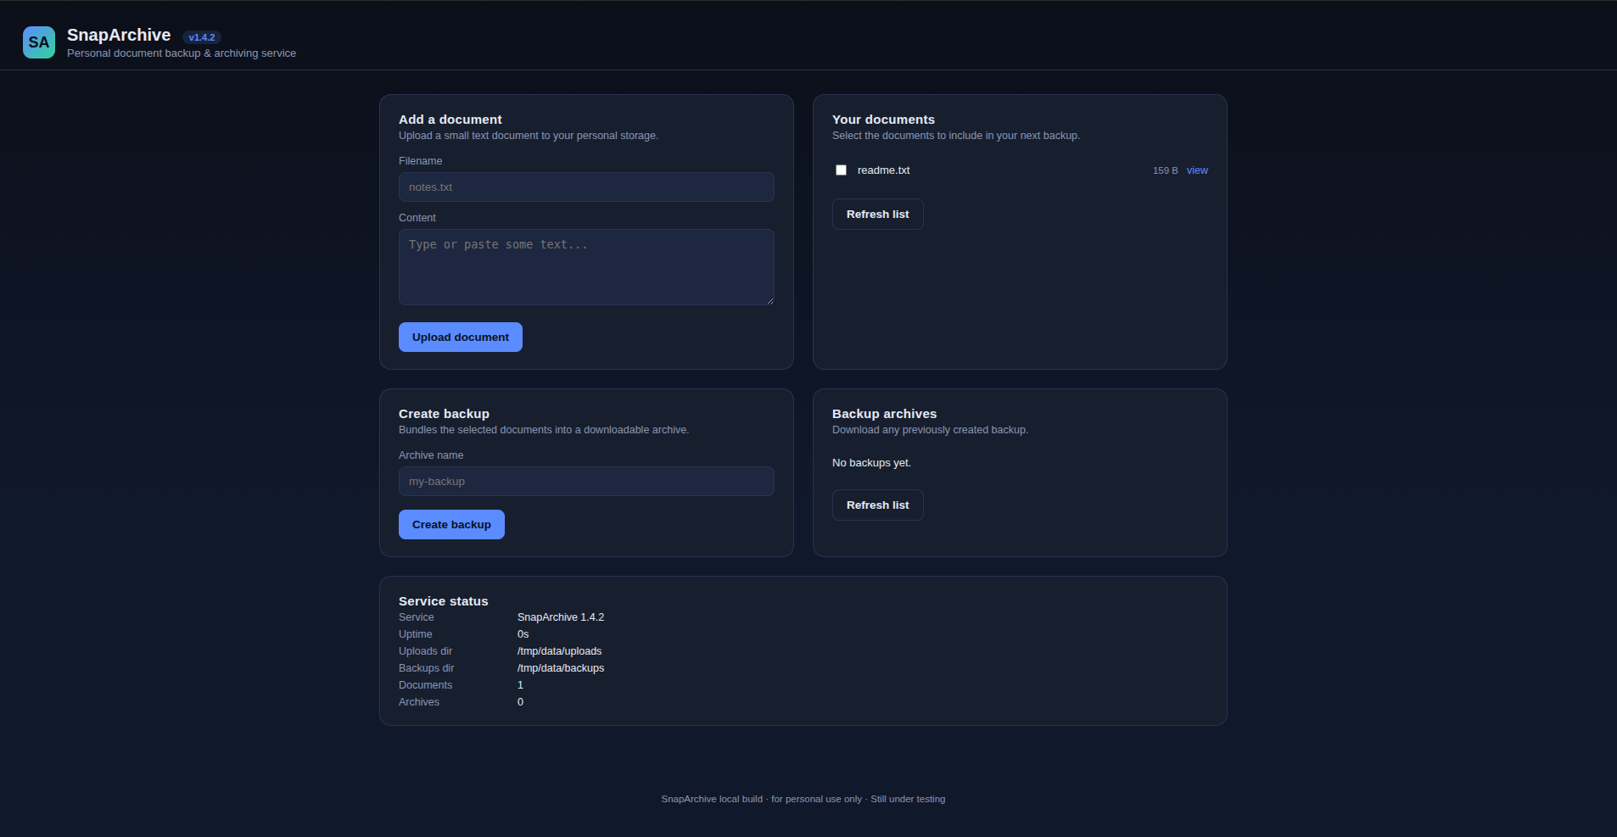This screenshot has height=837, width=1617.
Task: Click the SA SnapArchive logo icon
Action: [x=39, y=42]
